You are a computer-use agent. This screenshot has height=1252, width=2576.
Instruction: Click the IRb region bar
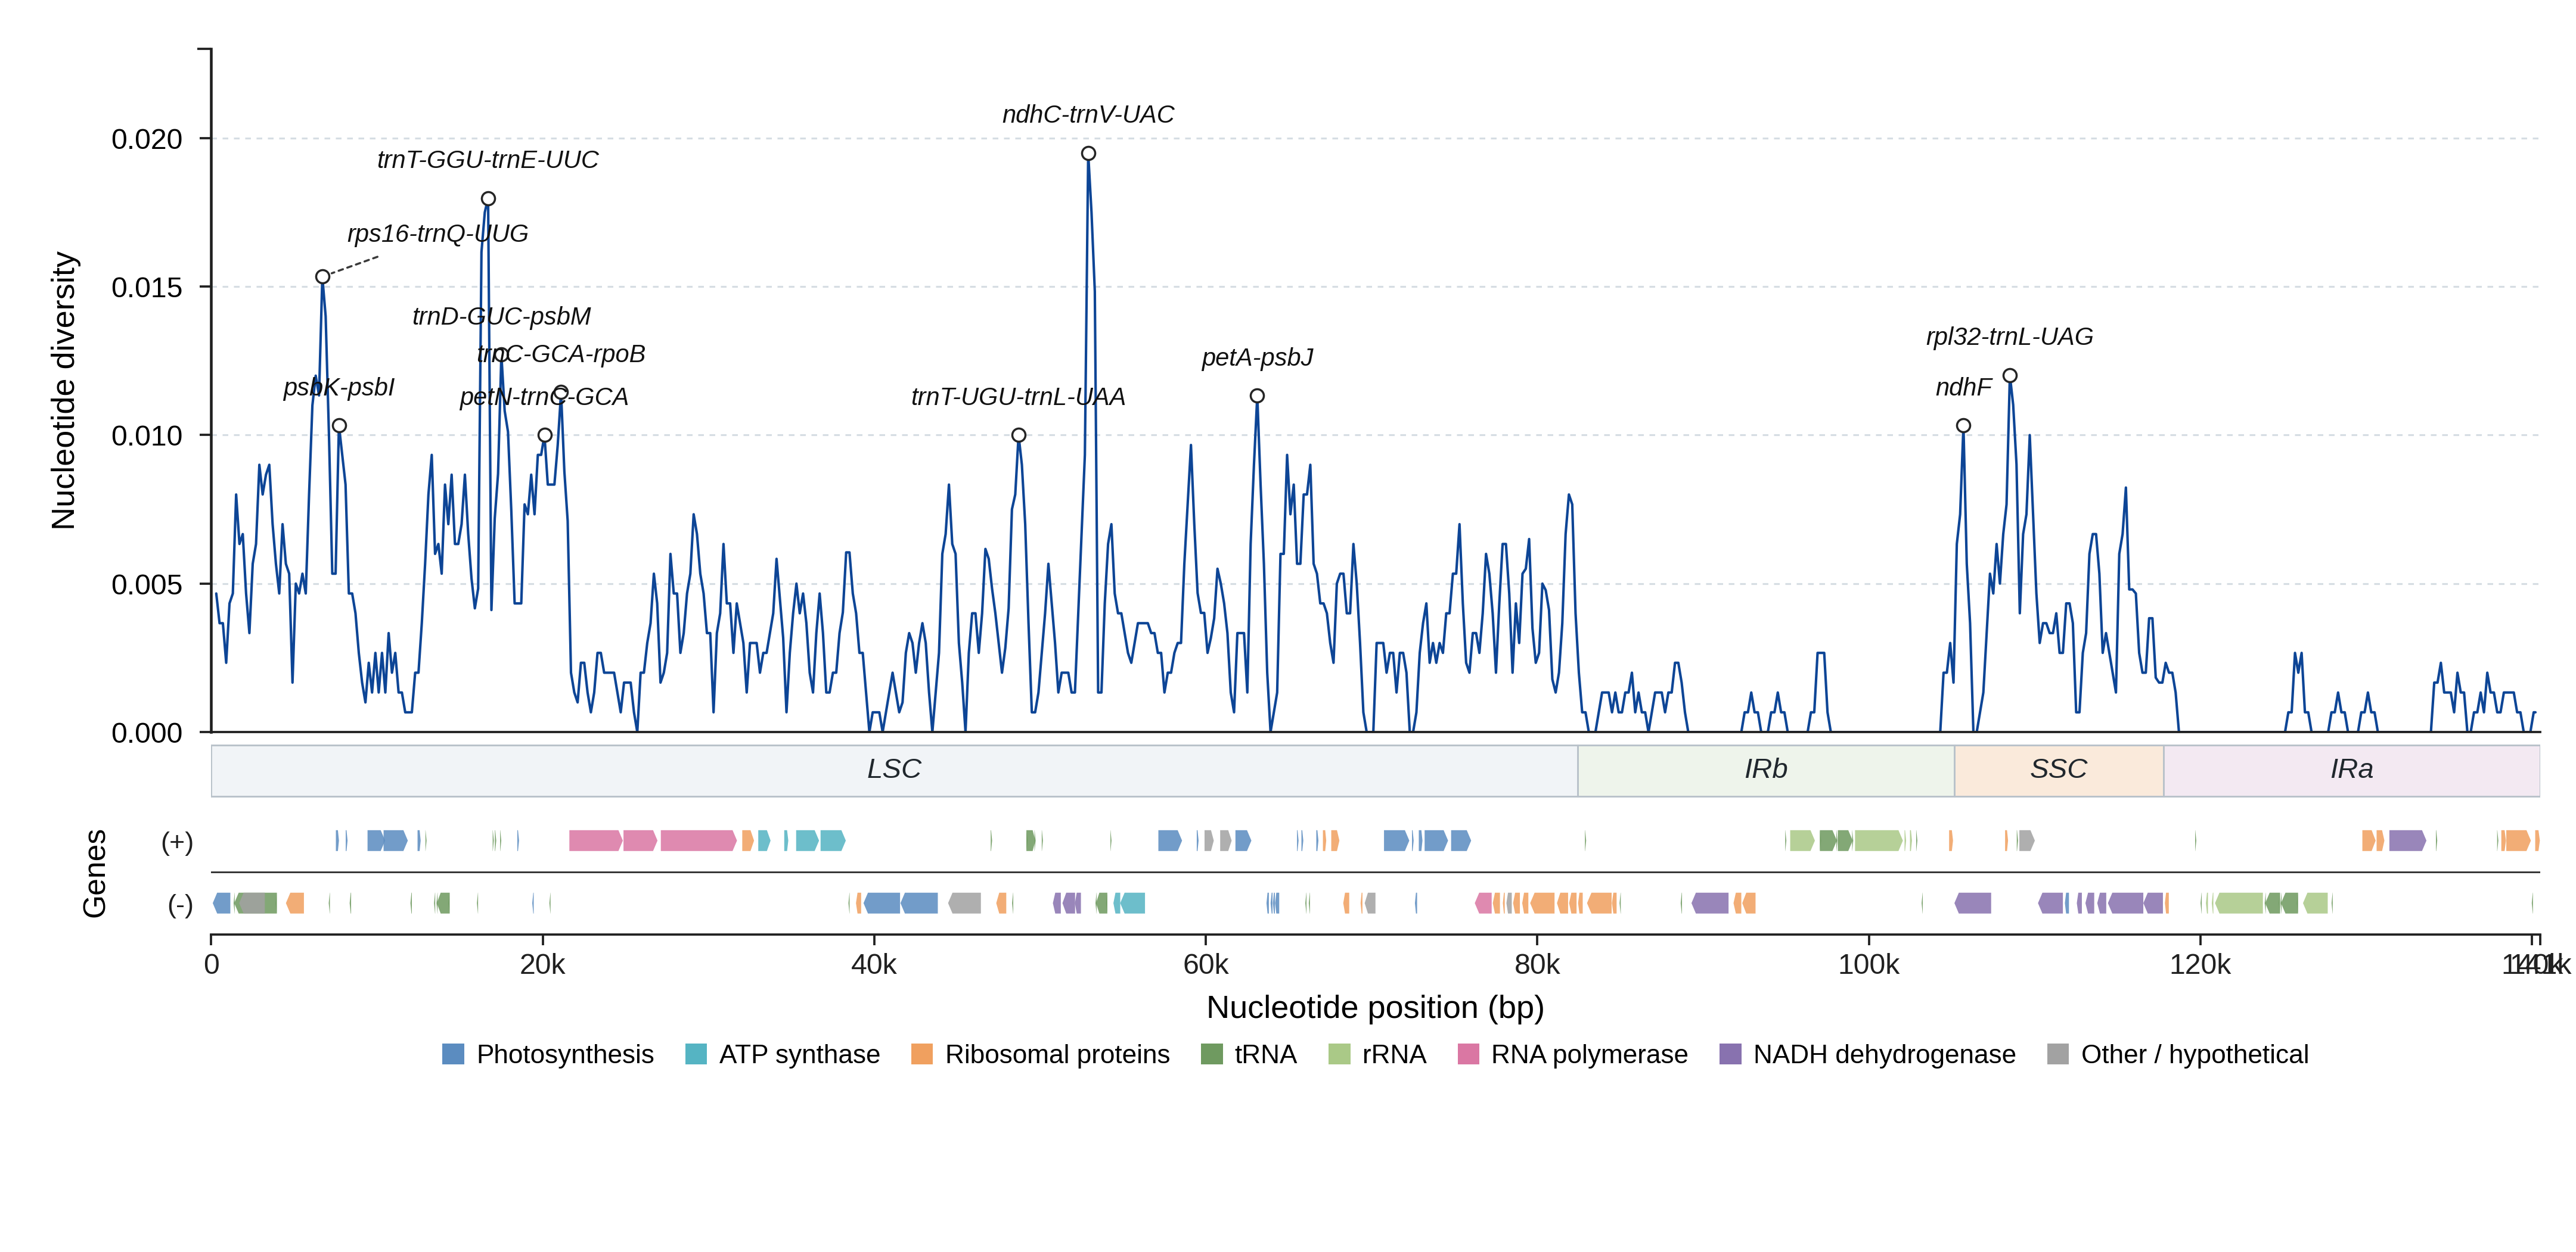[x=1766, y=770]
